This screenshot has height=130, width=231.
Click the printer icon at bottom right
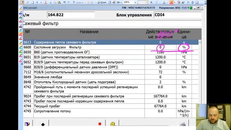183,124
